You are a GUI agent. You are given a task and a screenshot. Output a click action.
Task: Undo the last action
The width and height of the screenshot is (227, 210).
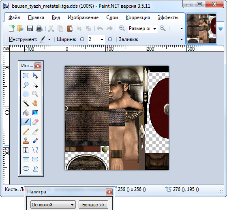click(100, 28)
